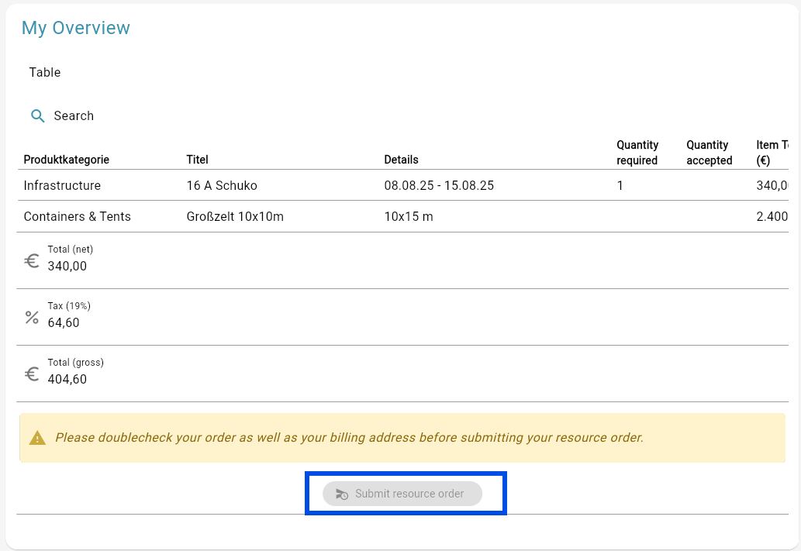
Task: Click the Tax value 64,60
Action: pyautogui.click(x=64, y=322)
